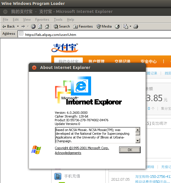Open the Media toolbar button
The image size is (171, 183).
coord(104,26)
